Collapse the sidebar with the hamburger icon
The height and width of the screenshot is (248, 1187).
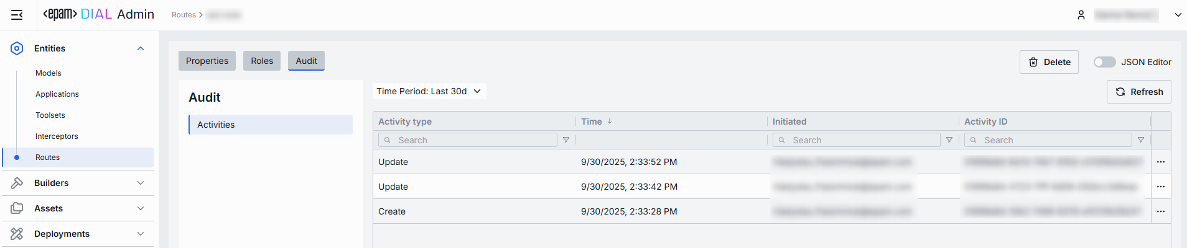tap(17, 15)
